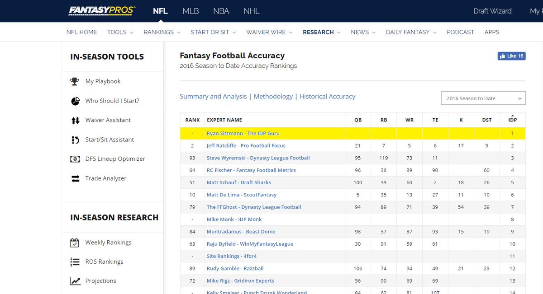Open the PODCAST page

460,32
